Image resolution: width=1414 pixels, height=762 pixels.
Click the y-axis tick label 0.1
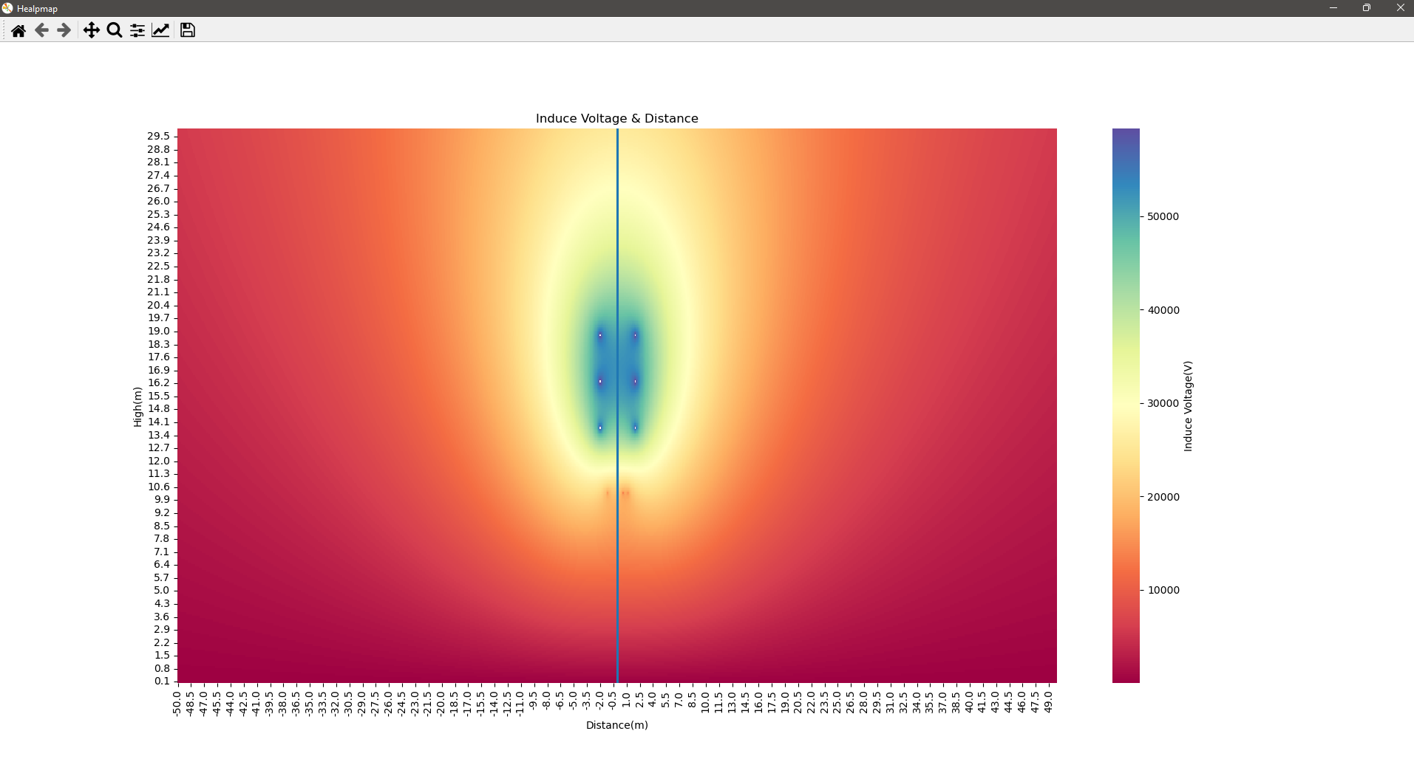[161, 681]
